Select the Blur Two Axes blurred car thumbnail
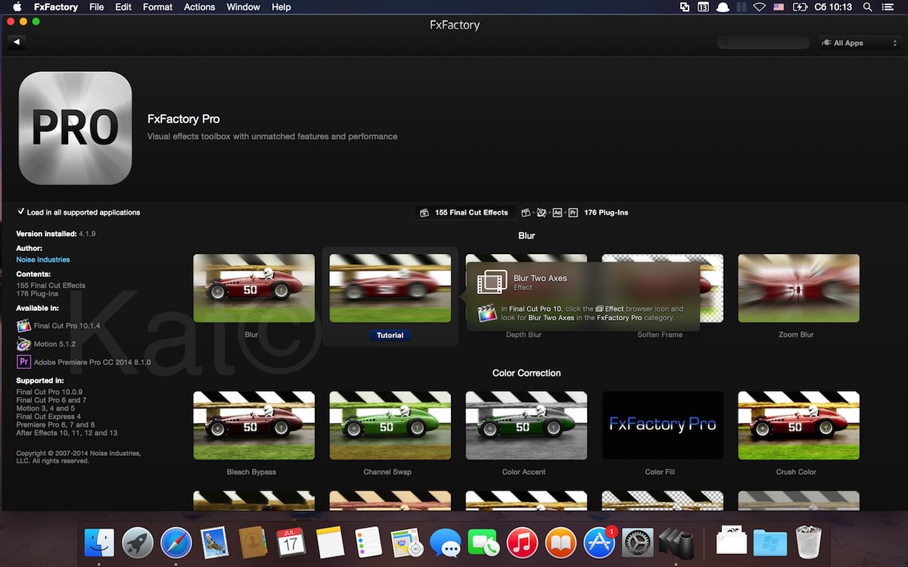 (x=390, y=288)
